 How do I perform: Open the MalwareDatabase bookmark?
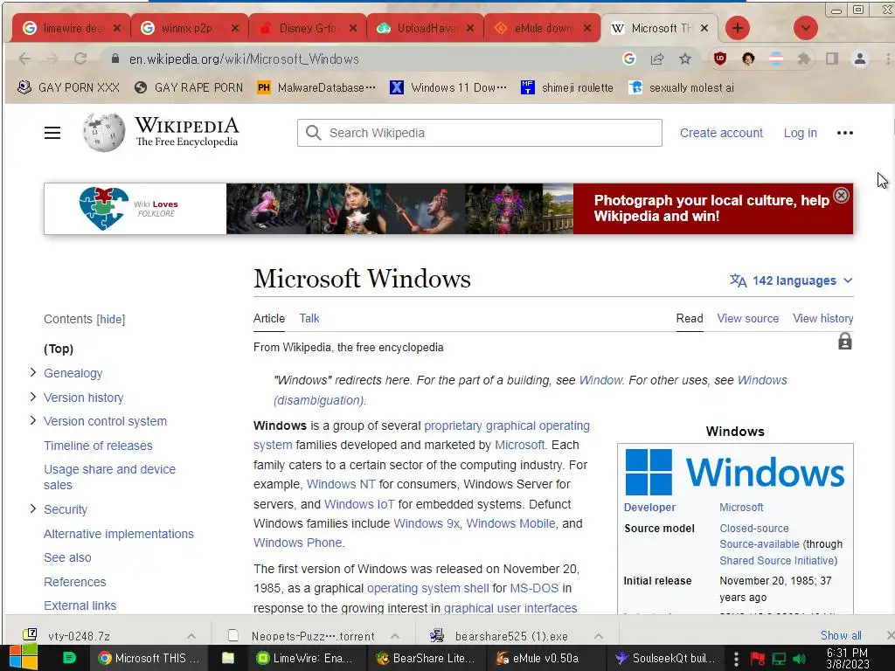(x=316, y=88)
